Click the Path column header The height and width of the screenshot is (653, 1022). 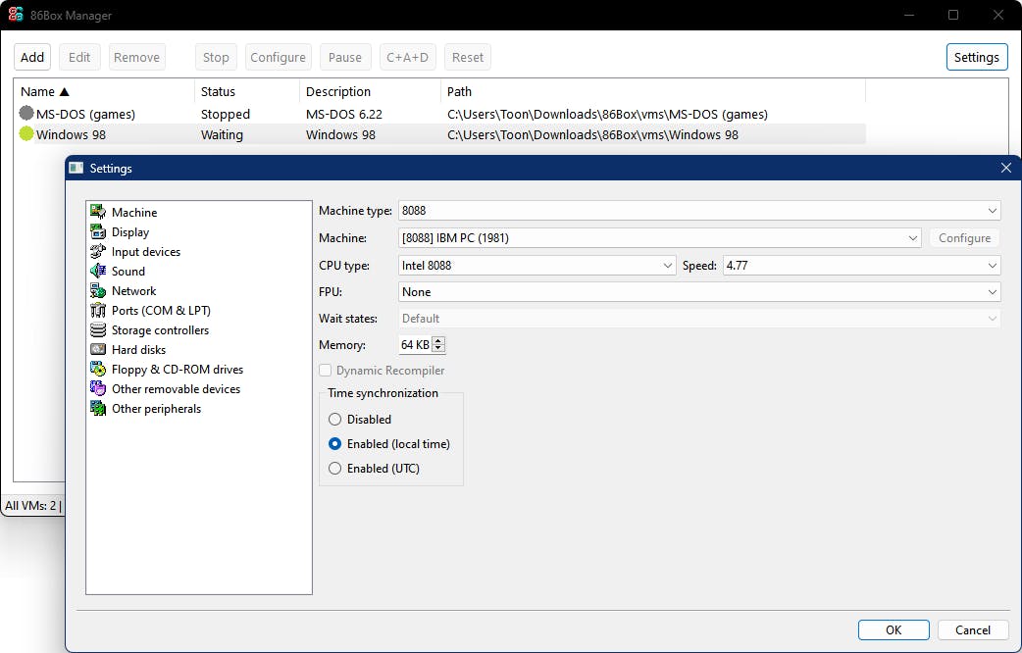pyautogui.click(x=653, y=91)
